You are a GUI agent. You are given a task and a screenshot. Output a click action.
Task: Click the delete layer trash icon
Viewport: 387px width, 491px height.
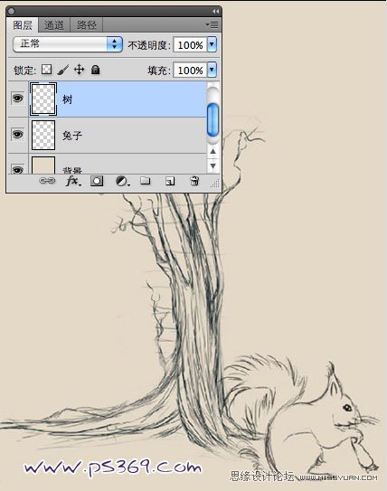(x=194, y=181)
